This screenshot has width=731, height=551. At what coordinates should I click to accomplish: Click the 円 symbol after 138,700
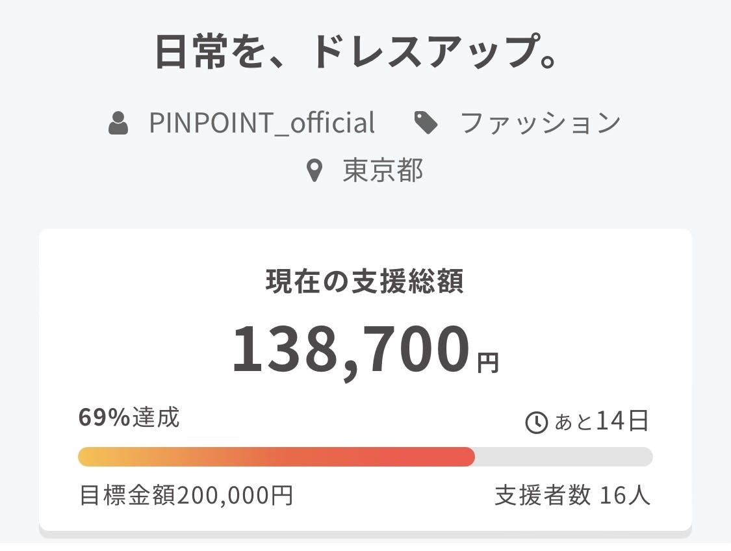click(487, 363)
